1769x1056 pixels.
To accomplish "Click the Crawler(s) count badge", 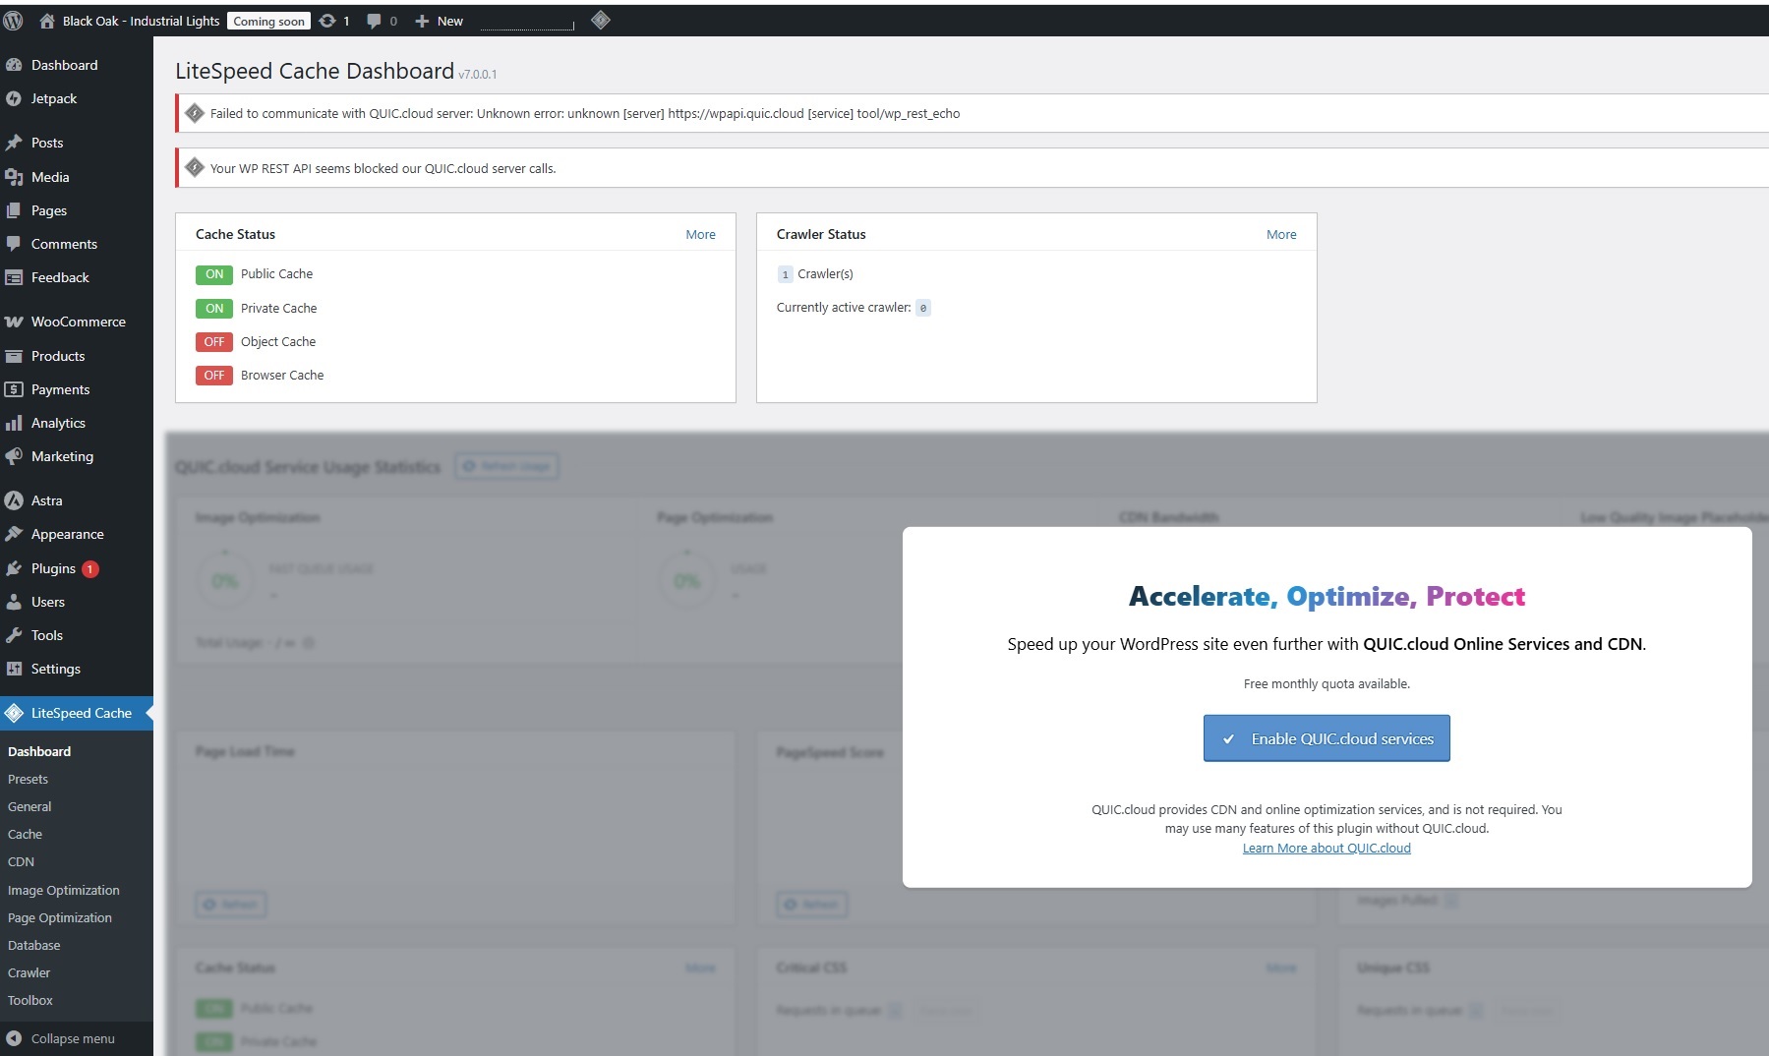I will (785, 274).
